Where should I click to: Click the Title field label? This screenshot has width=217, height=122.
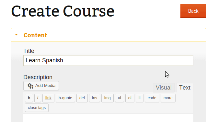(x=29, y=51)
